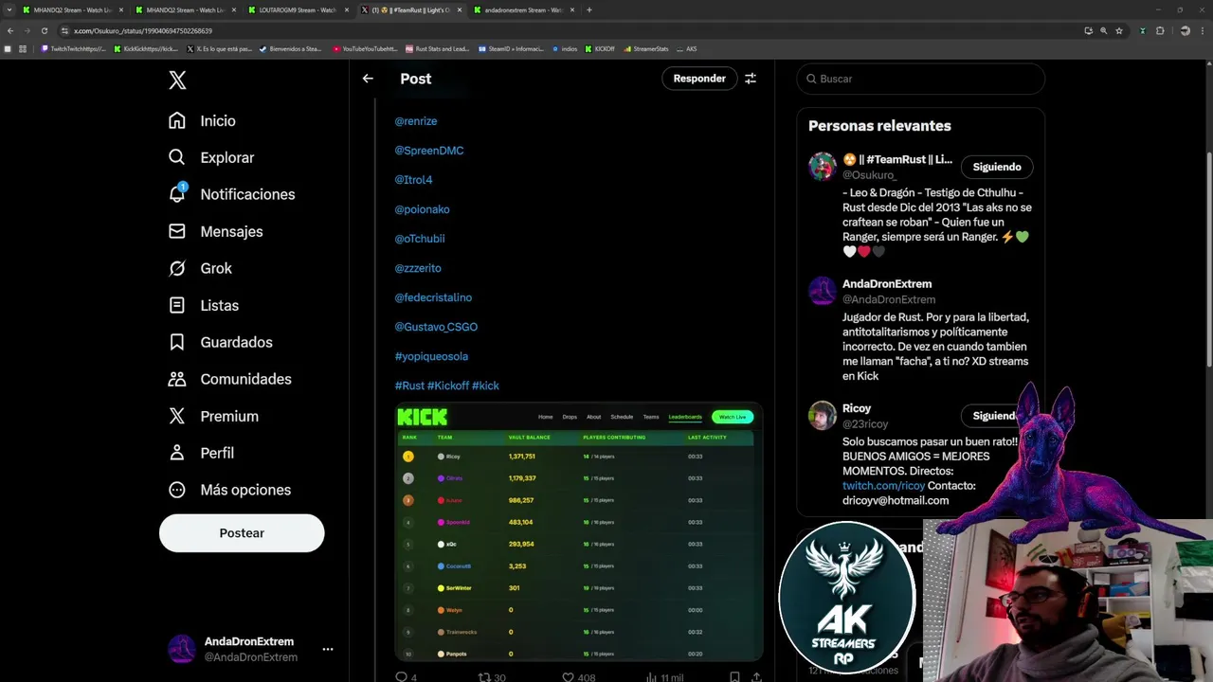1213x682 pixels.
Task: Bookmark this page with star icon
Action: [x=1119, y=30]
